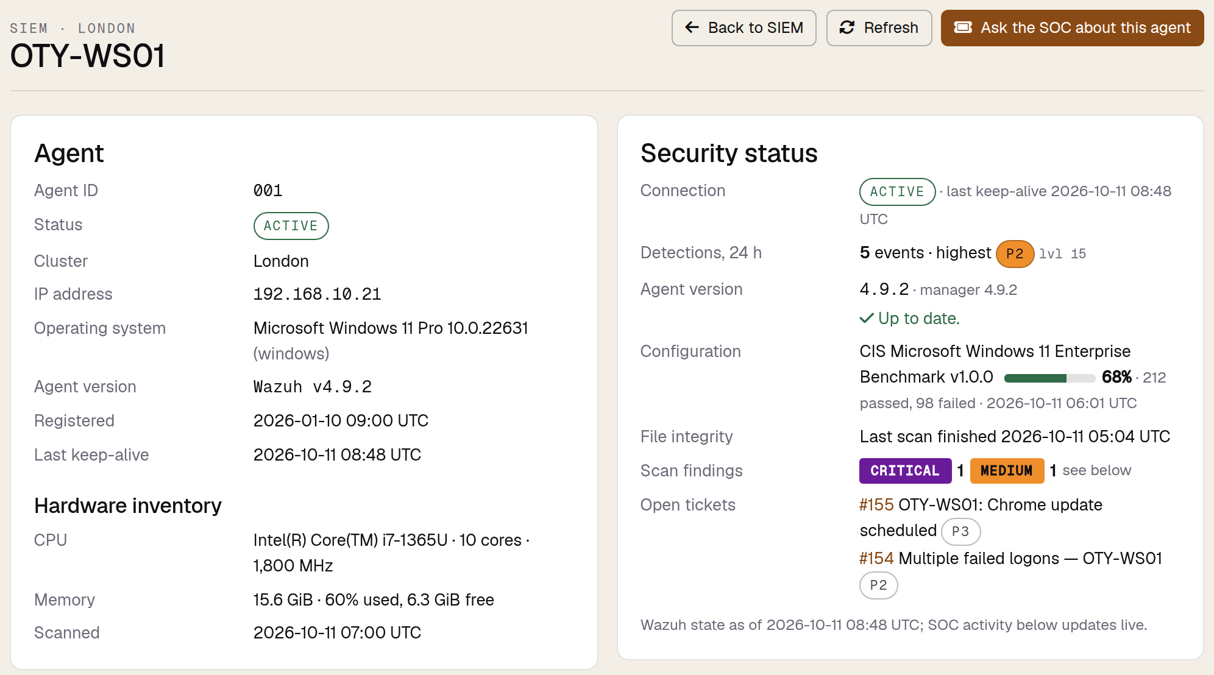1214x675 pixels.
Task: Click the Hardware inventory heading
Action: tap(128, 506)
